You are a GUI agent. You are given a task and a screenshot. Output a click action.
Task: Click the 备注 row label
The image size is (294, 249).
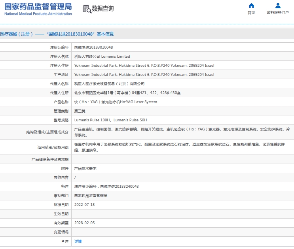click(x=65, y=187)
